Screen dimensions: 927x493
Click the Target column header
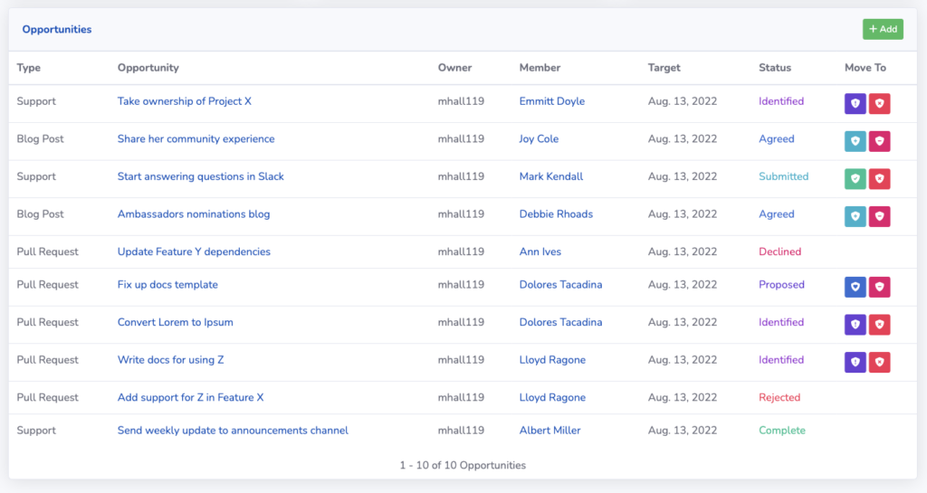664,68
